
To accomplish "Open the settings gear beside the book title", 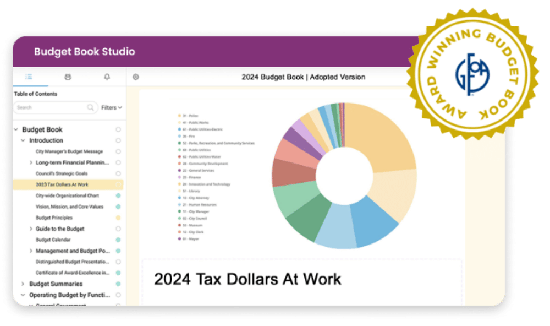I will (x=136, y=77).
